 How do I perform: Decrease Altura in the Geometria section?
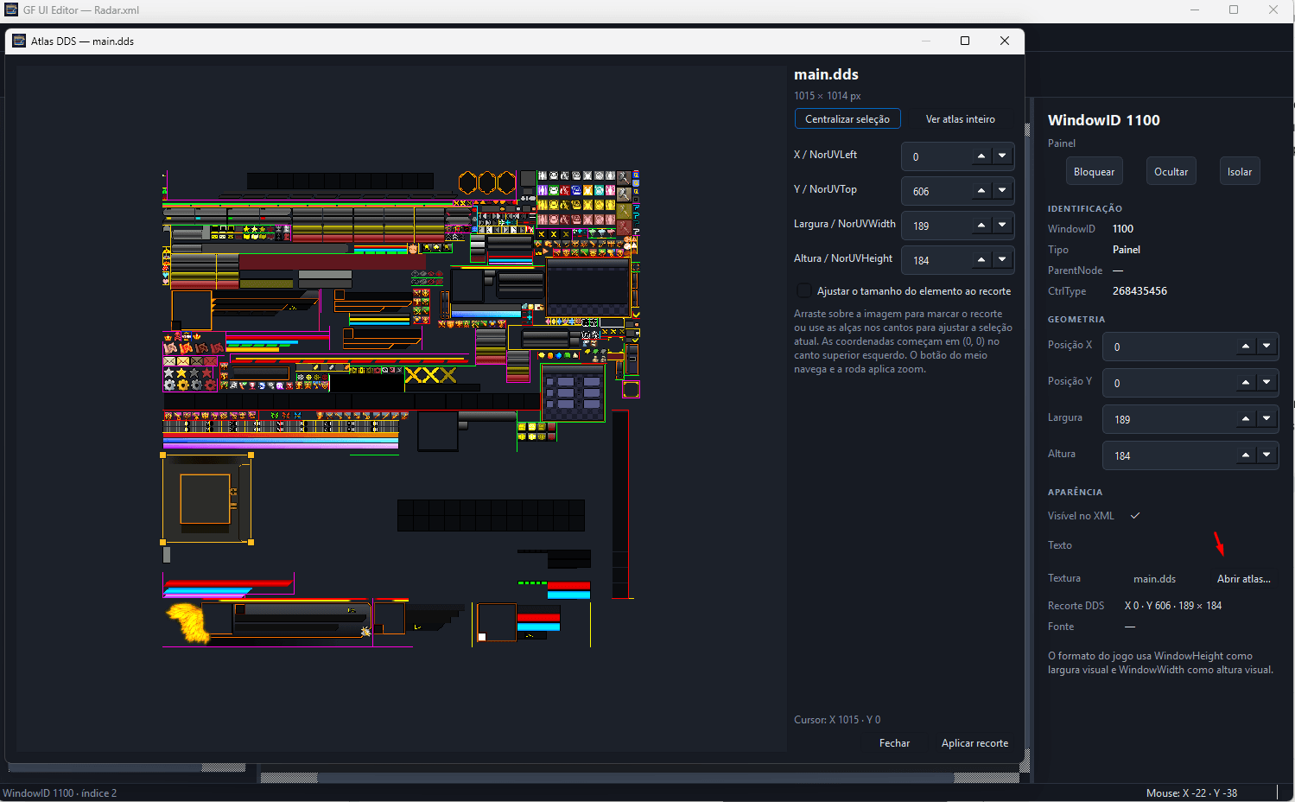[1266, 455]
